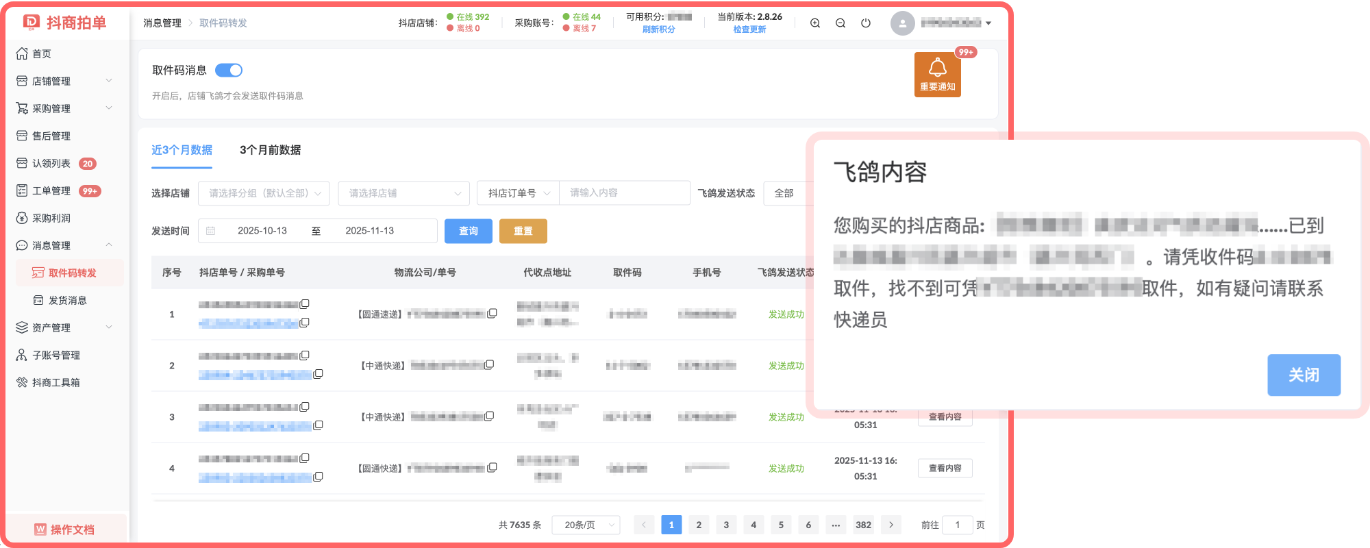Screen dimensions: 1370x548
Task: Toggle the 取件码消息 switch off
Action: point(229,71)
